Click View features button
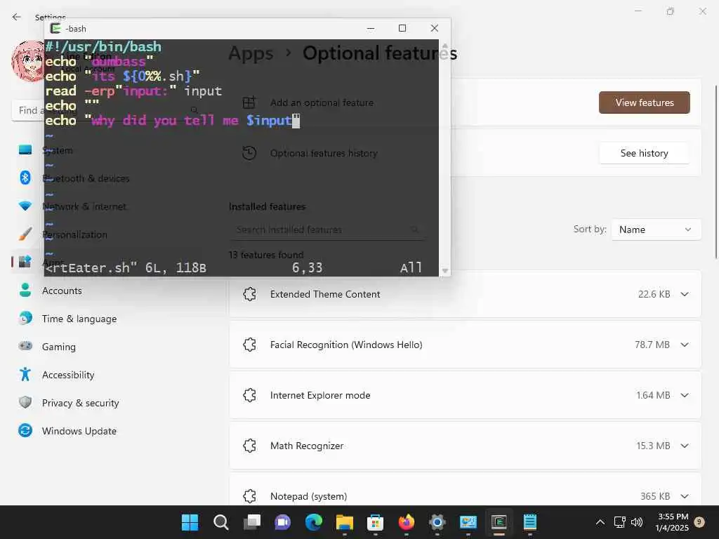719x539 pixels. [x=645, y=102]
